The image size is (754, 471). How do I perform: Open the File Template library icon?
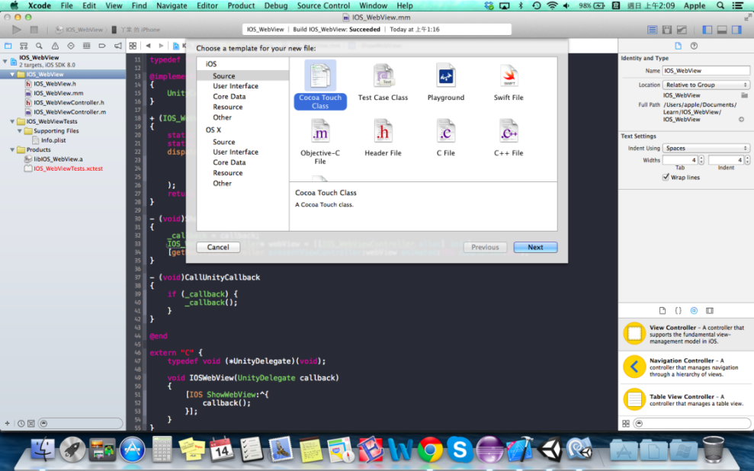pos(663,310)
